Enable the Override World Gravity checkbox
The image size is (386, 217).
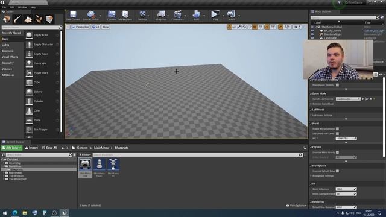pyautogui.click(x=337, y=153)
